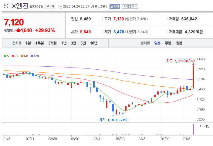The width and height of the screenshot is (213, 146).
Task: Click the orange 60-day moving average swatch
Action: click(x=22, y=56)
